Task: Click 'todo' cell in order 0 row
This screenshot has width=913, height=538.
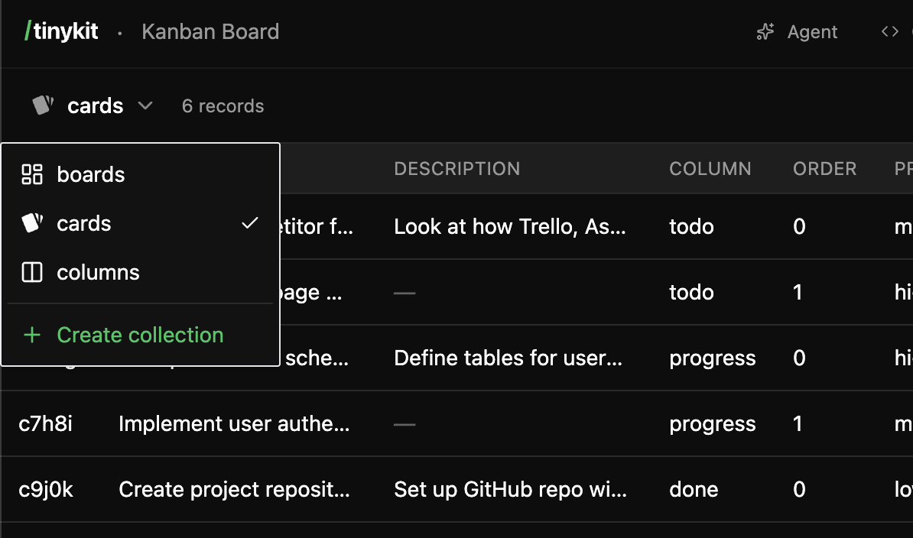Action: click(x=691, y=226)
